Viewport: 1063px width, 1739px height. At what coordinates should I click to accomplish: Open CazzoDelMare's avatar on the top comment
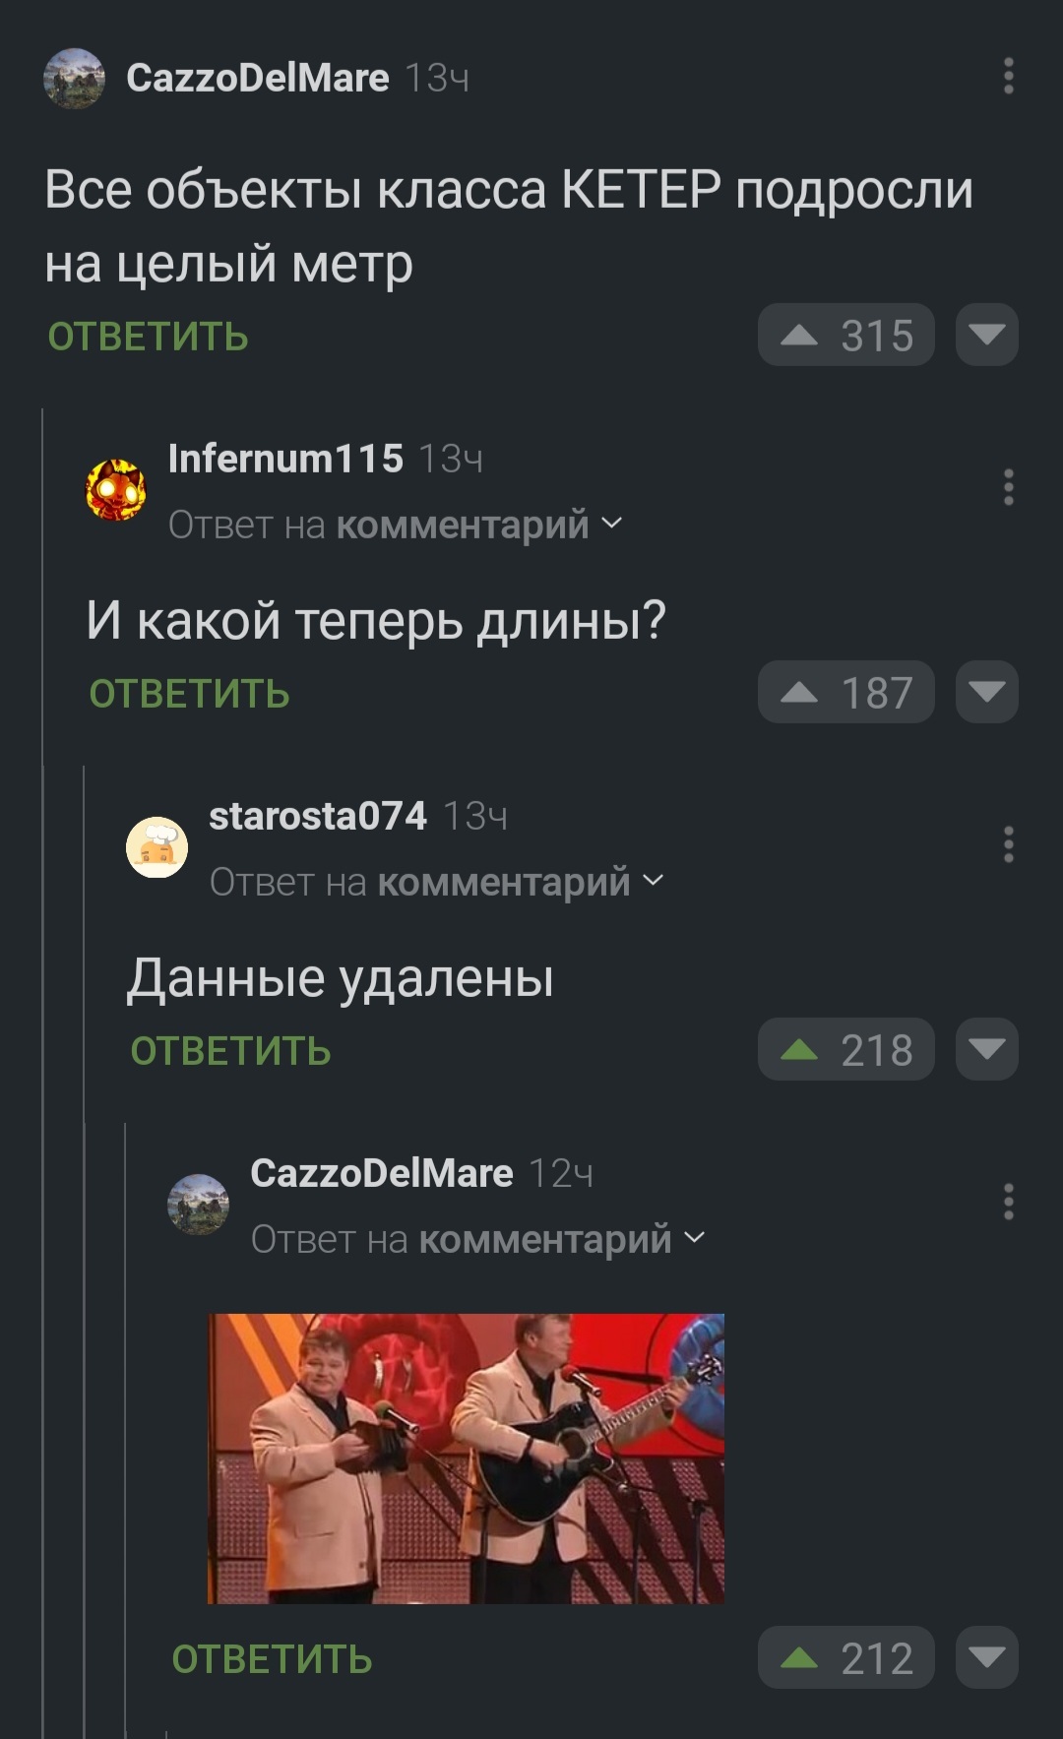(74, 78)
